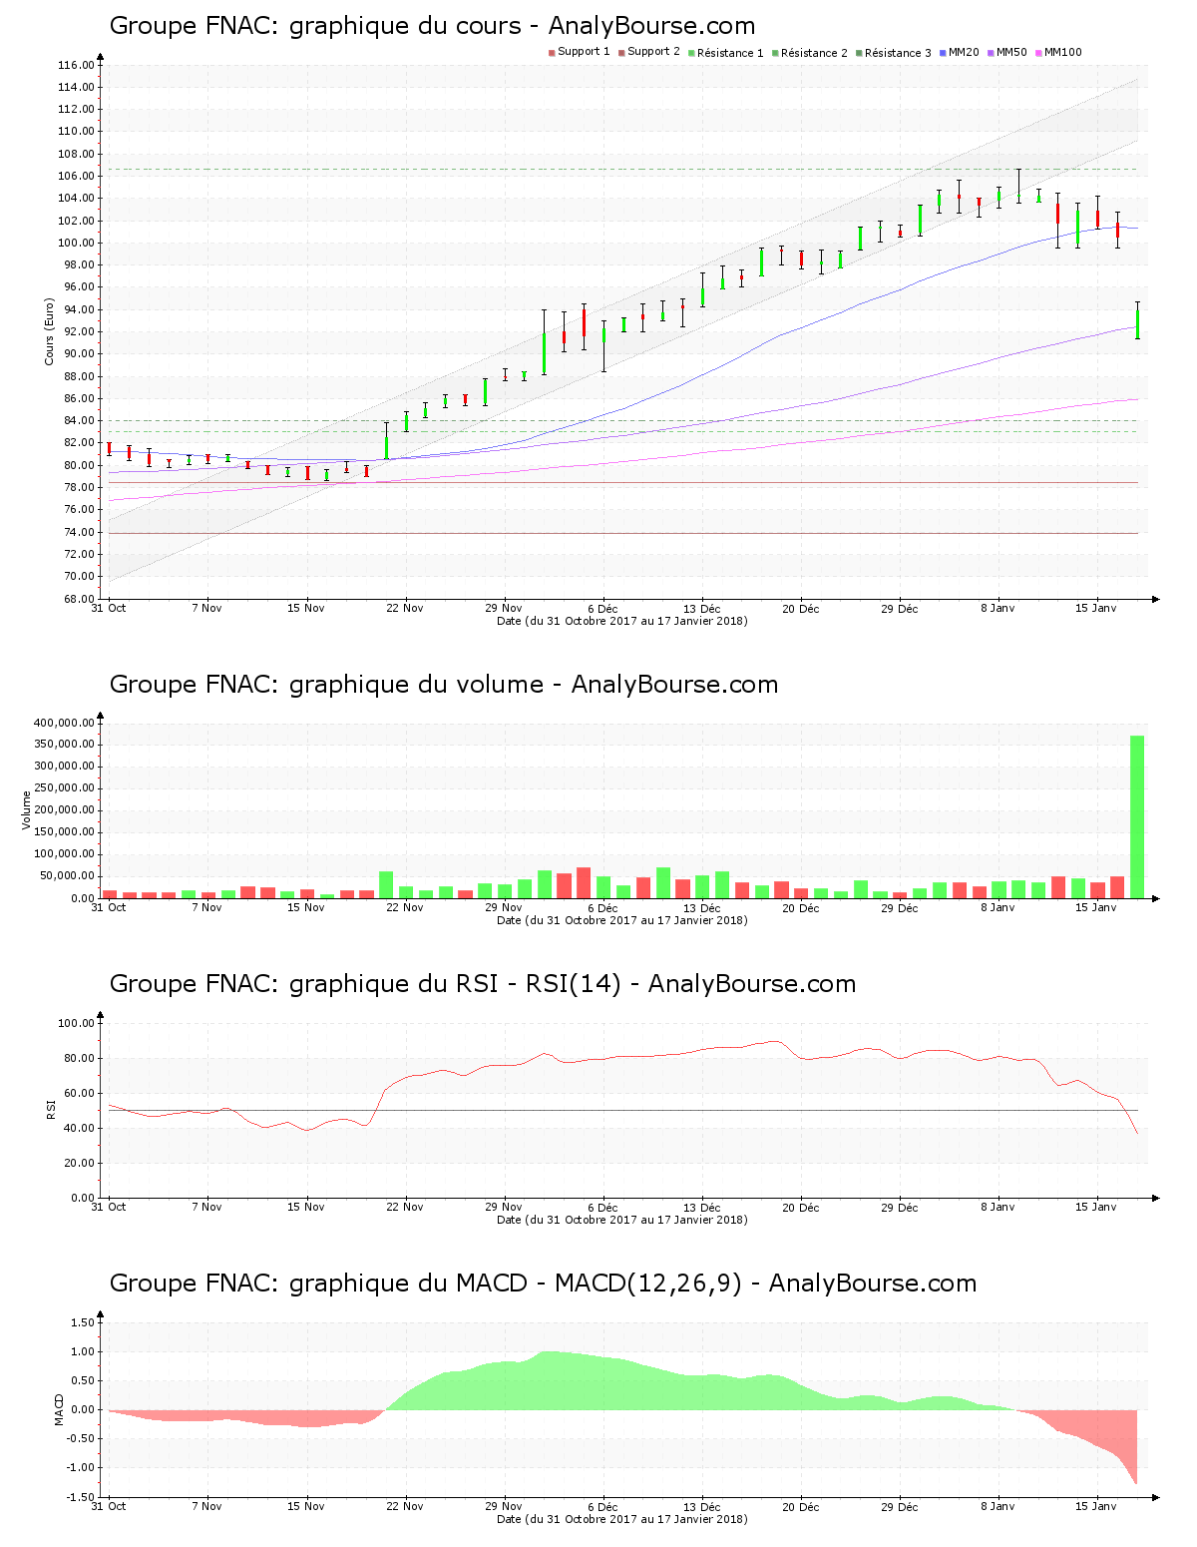Click the 'Cours (Euro)' vertical axis label
Screen dimensions: 1197x1547
[x=49, y=331]
